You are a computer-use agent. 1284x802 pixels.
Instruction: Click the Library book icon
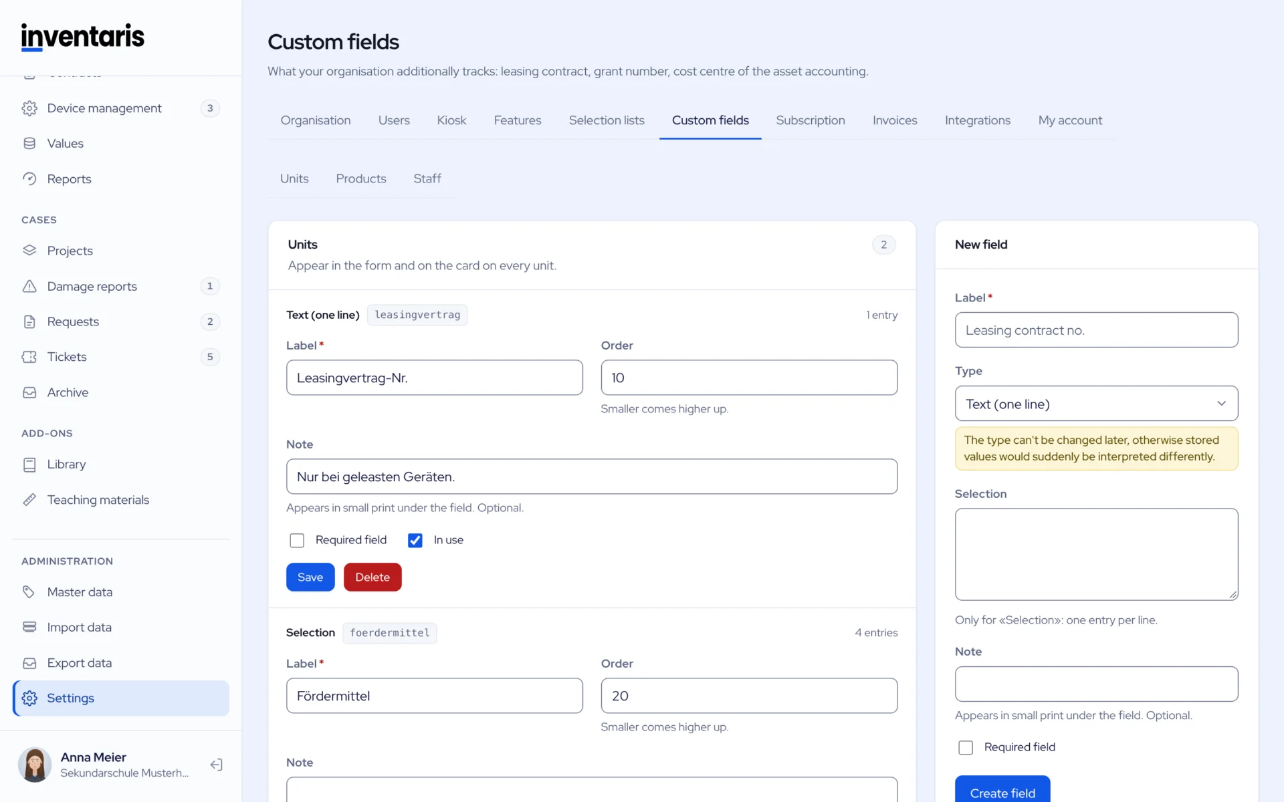29,464
